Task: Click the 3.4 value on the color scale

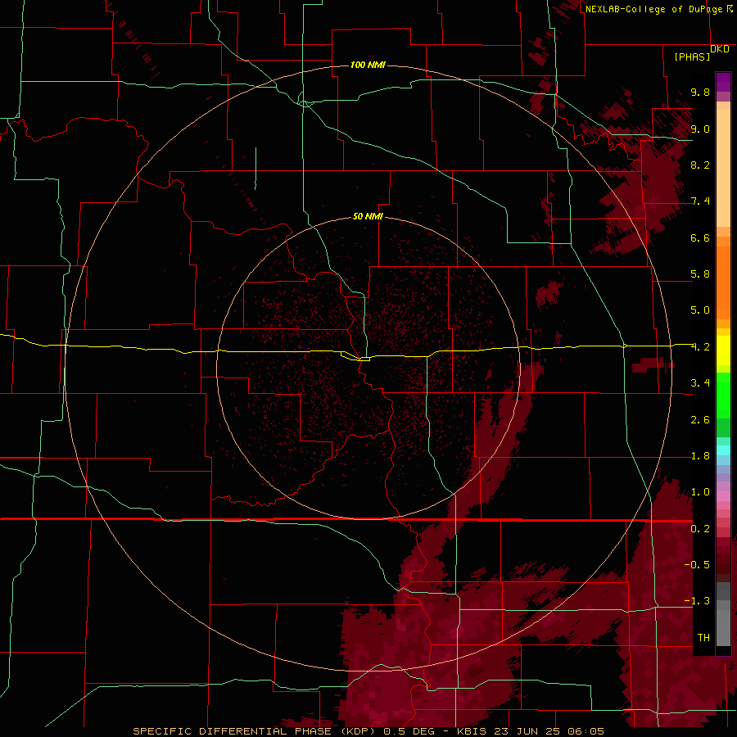Action: (700, 383)
